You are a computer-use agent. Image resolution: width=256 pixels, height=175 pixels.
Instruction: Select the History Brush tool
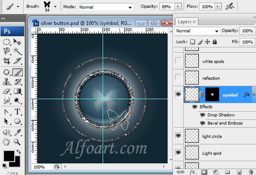point(17,82)
